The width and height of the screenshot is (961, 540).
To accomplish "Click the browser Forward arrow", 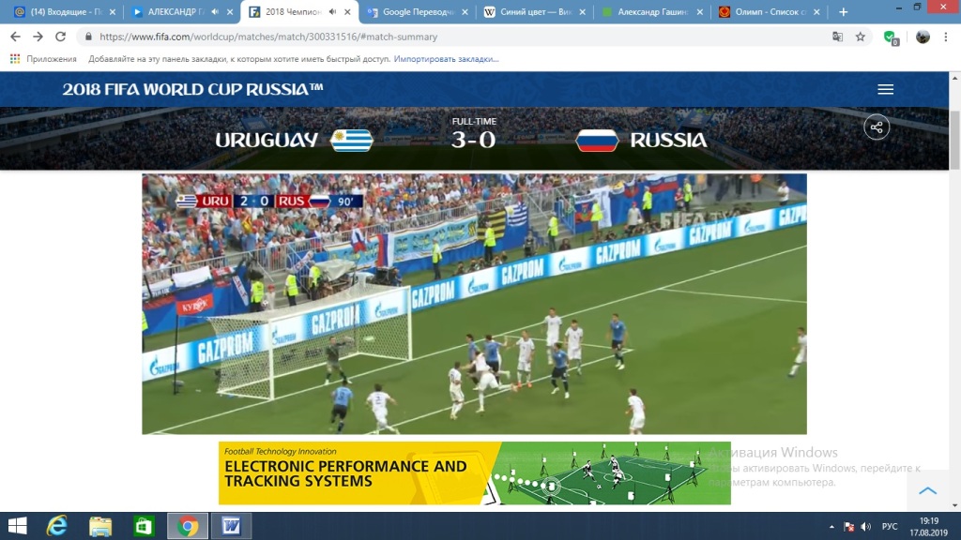I will tap(38, 37).
